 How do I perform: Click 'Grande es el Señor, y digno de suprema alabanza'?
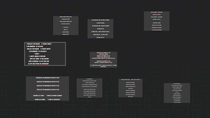tap(47, 96)
